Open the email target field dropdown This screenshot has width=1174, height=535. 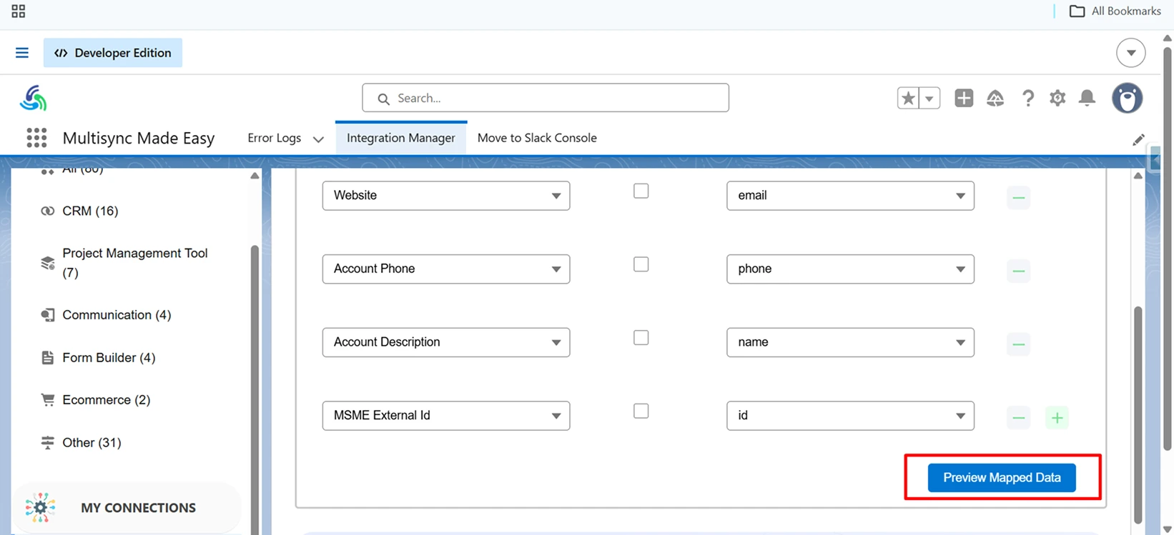(x=850, y=196)
